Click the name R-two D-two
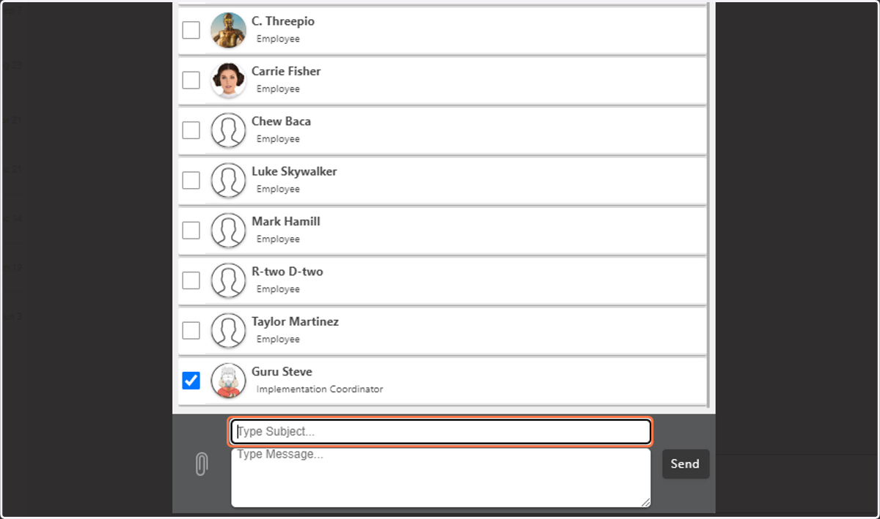The width and height of the screenshot is (880, 519). [x=287, y=272]
